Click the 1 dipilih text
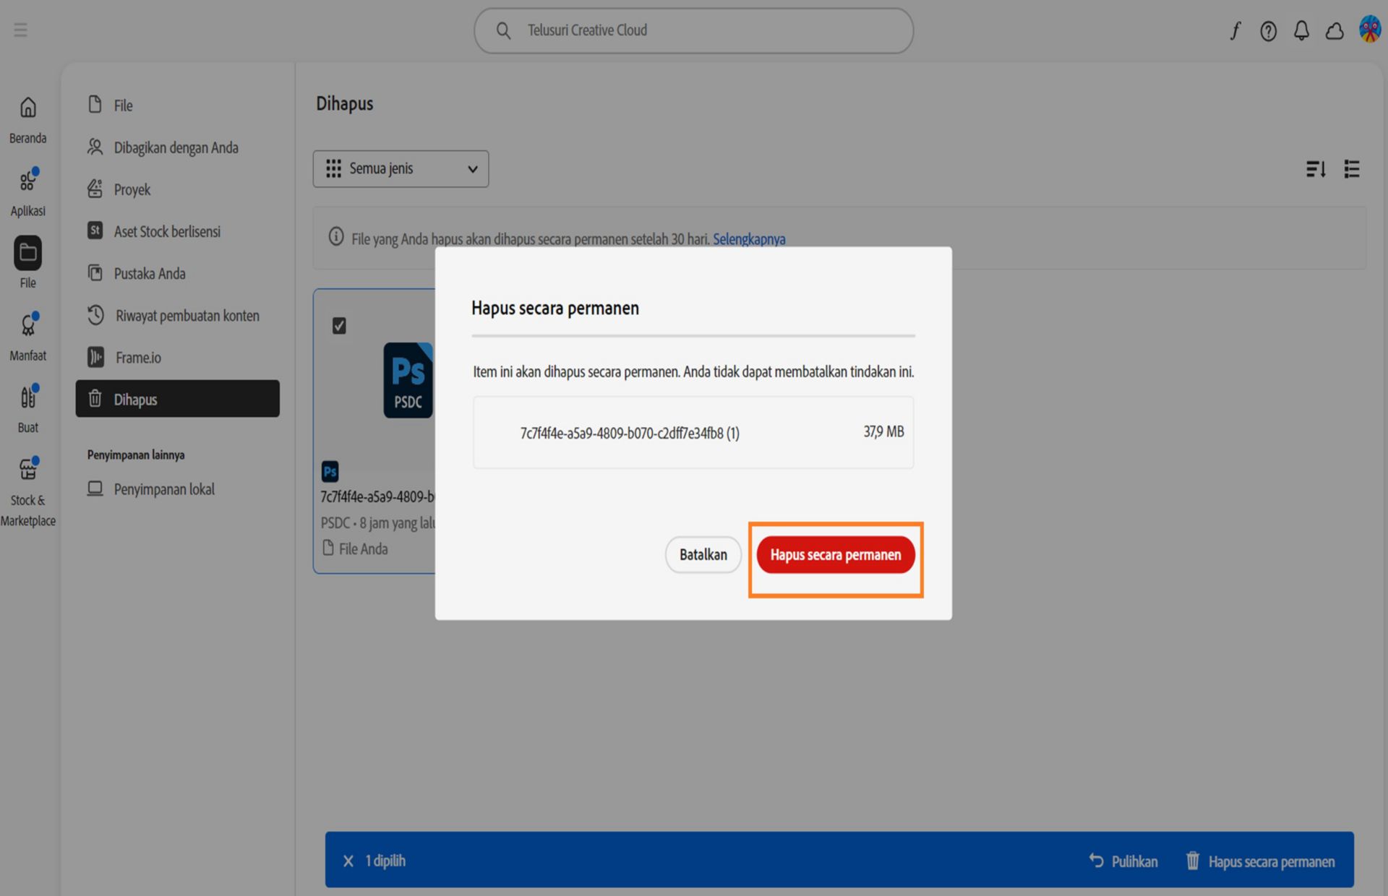Image resolution: width=1388 pixels, height=896 pixels. point(385,861)
